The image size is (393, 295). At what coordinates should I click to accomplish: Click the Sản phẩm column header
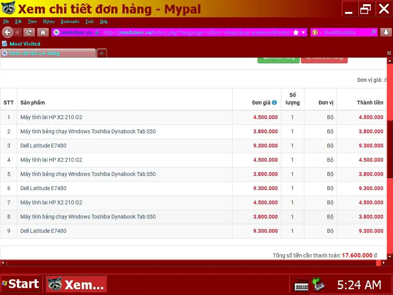click(x=33, y=102)
